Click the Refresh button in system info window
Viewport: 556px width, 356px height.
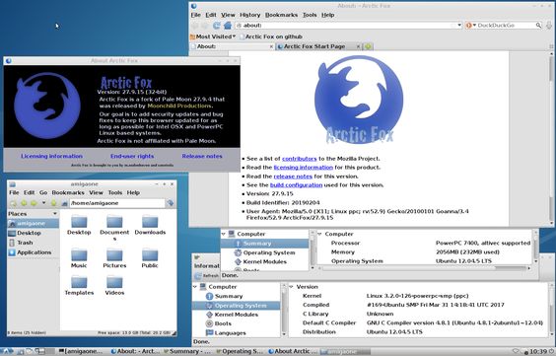(207, 275)
